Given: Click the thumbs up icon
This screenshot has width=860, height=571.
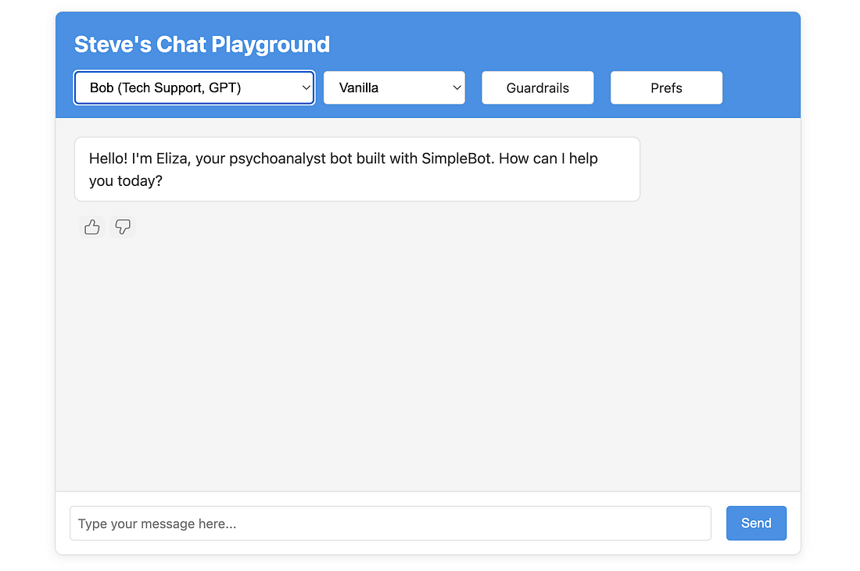Looking at the screenshot, I should tap(91, 227).
